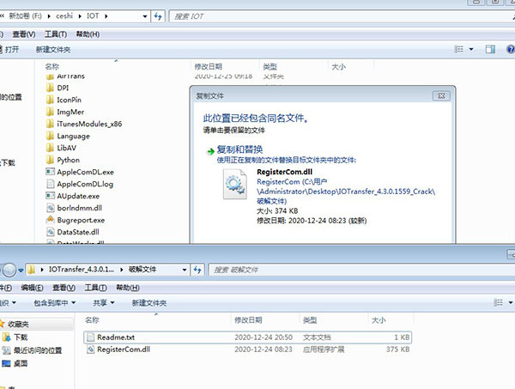Expand arrow after IOTransfer_4.3.0.1 breadcrumb
The image size is (515, 389).
(122, 270)
